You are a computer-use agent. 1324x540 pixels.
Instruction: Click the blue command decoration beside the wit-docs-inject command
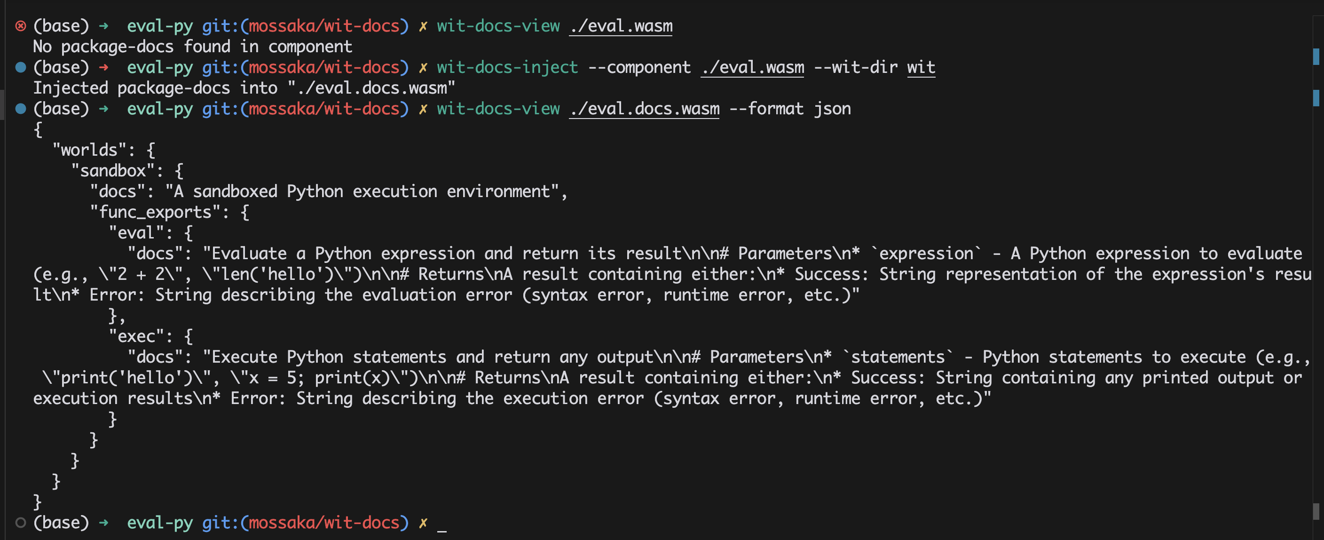coord(21,67)
